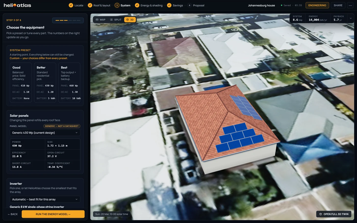The height and width of the screenshot is (223, 357).
Task: Switch the viewer to SPLIT mode
Action: (x=116, y=20)
